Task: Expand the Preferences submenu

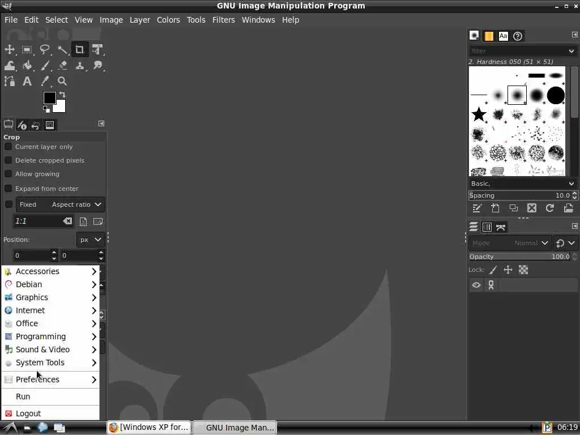Action: [50, 379]
